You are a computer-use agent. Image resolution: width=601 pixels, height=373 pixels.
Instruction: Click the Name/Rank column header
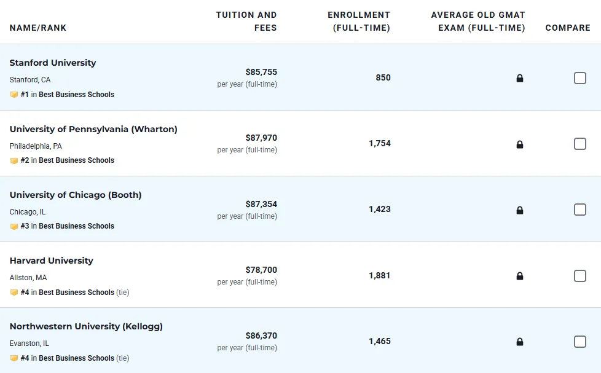(38, 28)
